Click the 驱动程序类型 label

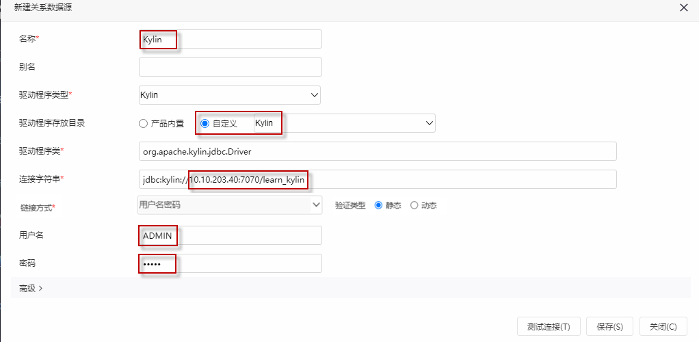click(45, 95)
